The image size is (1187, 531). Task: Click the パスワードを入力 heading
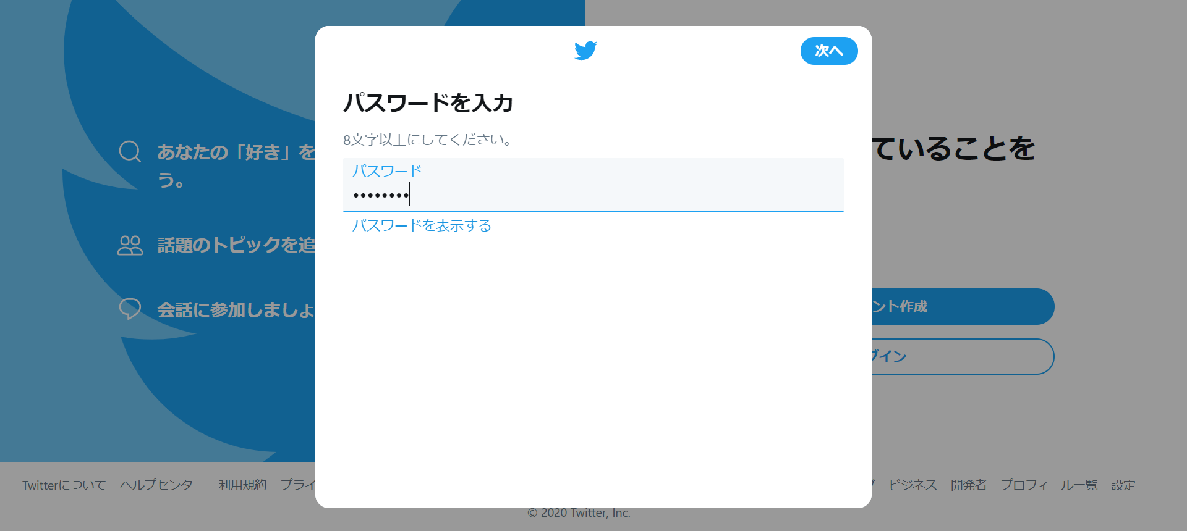[x=428, y=102]
